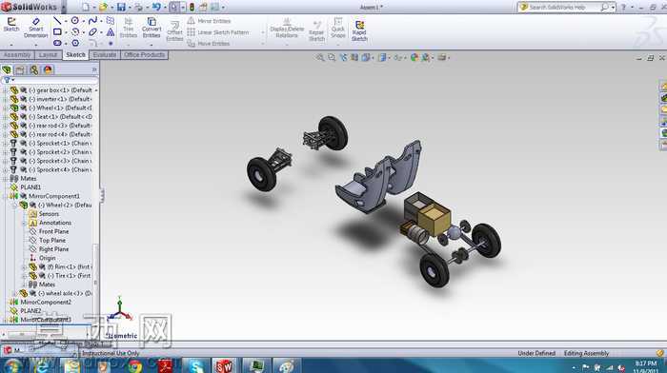
Task: Open the Line tool dropdown arrow
Action: tap(66, 21)
